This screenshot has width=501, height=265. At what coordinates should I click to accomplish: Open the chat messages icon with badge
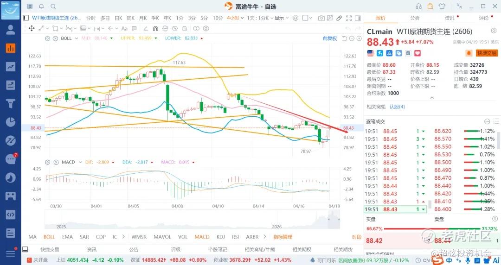11,159
